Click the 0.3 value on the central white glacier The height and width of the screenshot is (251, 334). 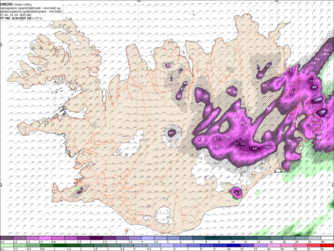pyautogui.click(x=171, y=133)
